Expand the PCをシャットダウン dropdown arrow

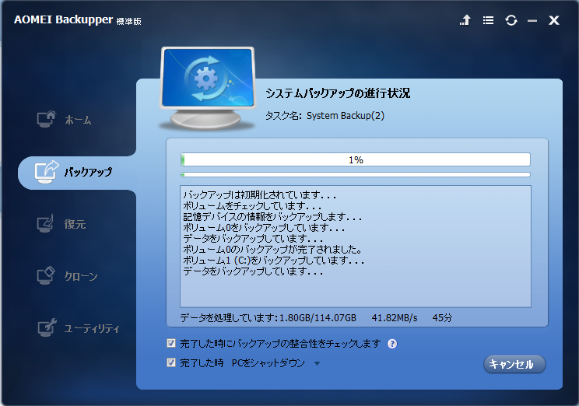[x=317, y=363]
